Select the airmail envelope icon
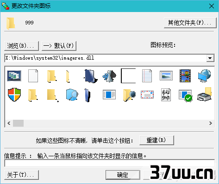Viewport: 219px width, 184px height. [147, 95]
